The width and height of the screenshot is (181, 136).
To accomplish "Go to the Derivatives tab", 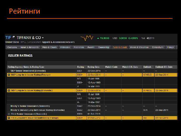I will (x=158, y=47).
